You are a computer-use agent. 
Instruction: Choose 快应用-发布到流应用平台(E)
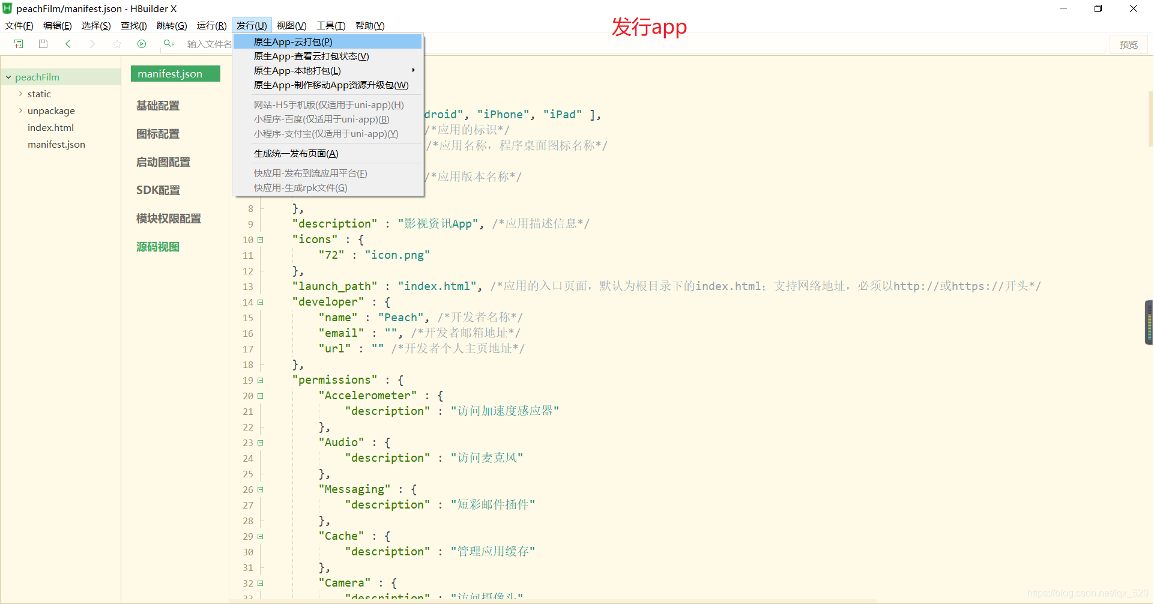tap(328, 173)
